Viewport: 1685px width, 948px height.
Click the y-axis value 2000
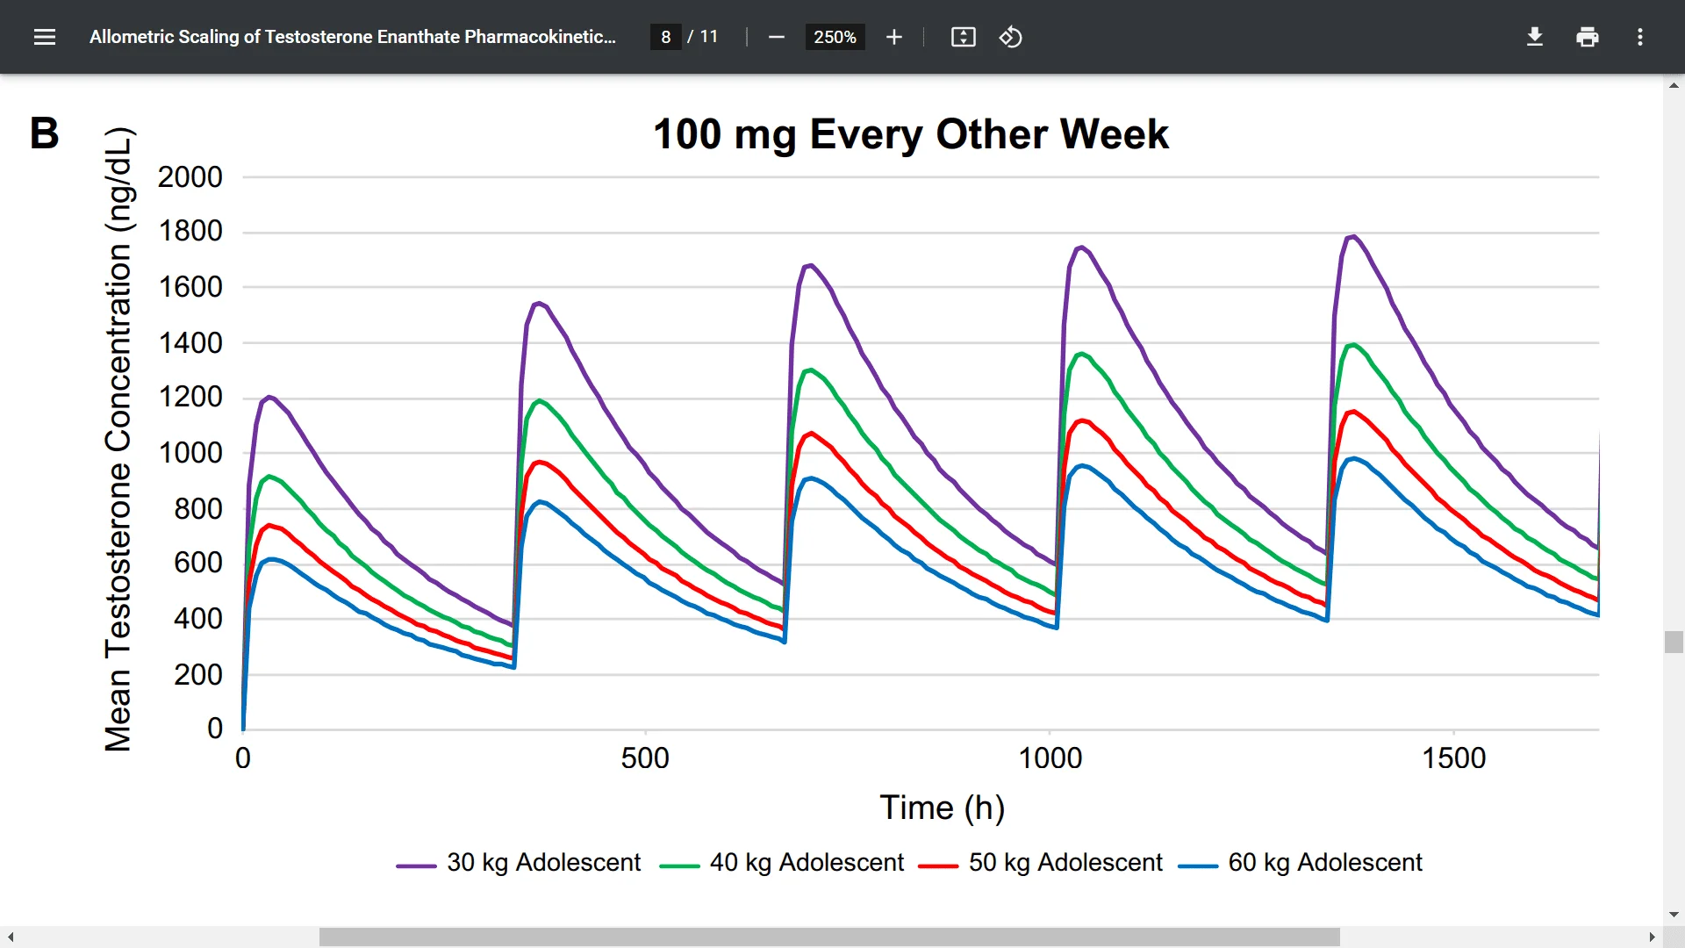(190, 177)
